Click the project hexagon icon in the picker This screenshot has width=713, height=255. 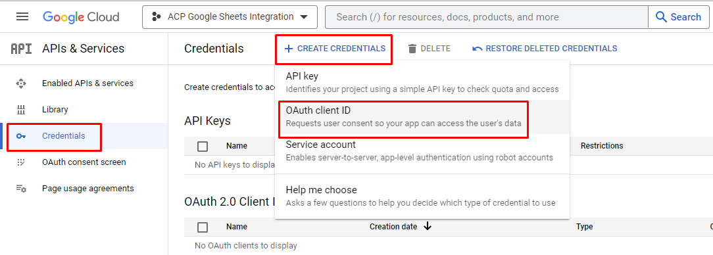(157, 17)
